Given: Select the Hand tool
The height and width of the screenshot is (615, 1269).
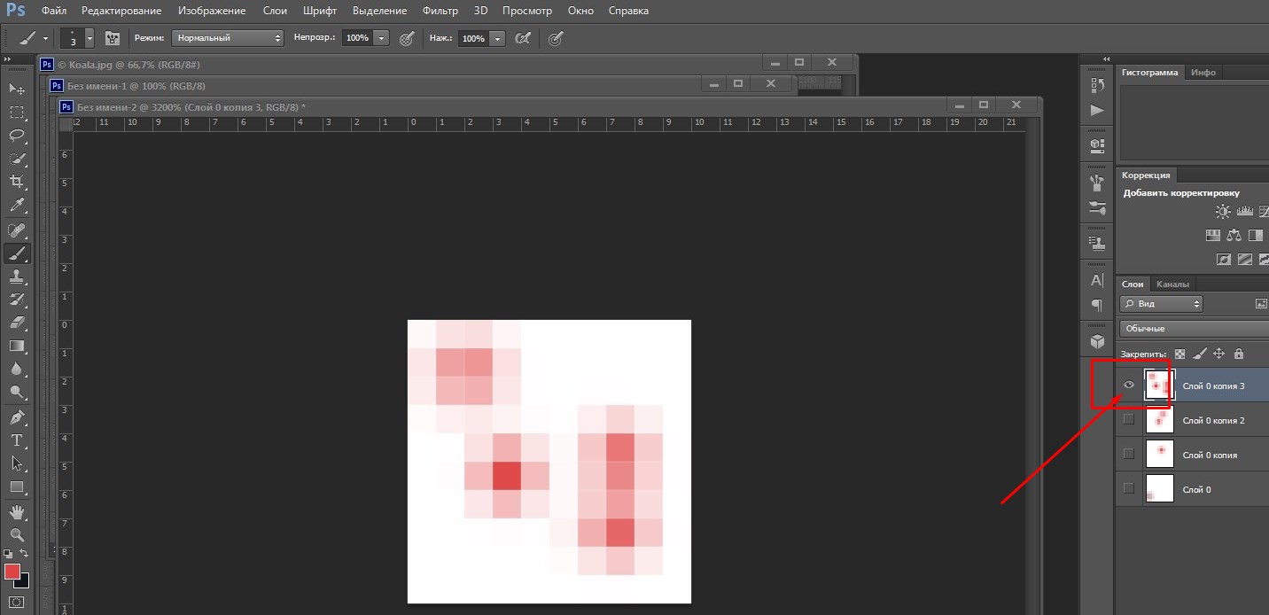Looking at the screenshot, I should (17, 511).
